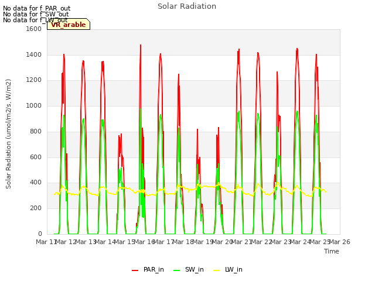Click the PAR_in red legend swatch
Screen dimensions: 375x281
(x=135, y=270)
